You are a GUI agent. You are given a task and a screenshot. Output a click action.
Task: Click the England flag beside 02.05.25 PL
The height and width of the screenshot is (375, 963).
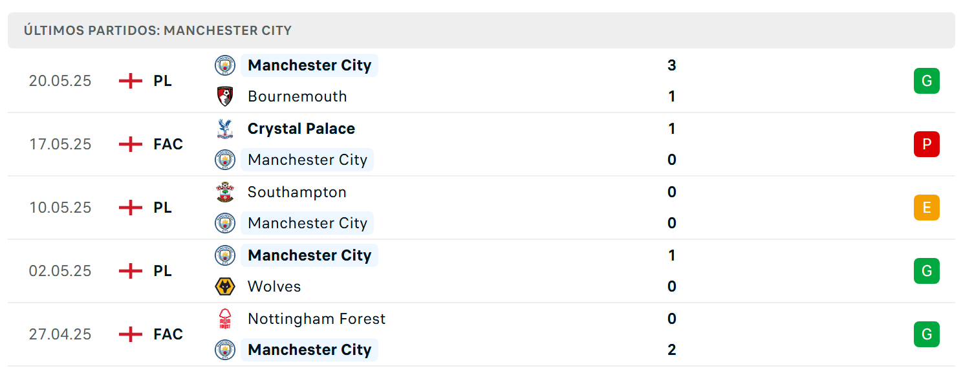[x=131, y=271]
